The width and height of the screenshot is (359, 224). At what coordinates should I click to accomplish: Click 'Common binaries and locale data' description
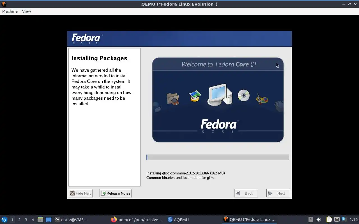pos(181,178)
